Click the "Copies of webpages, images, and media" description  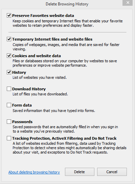pyautogui.click(x=66, y=47)
